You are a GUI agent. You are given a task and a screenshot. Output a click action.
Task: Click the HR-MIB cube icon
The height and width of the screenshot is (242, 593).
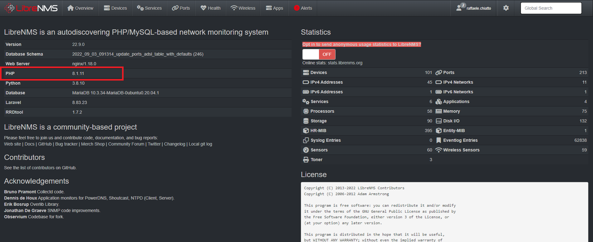(306, 131)
